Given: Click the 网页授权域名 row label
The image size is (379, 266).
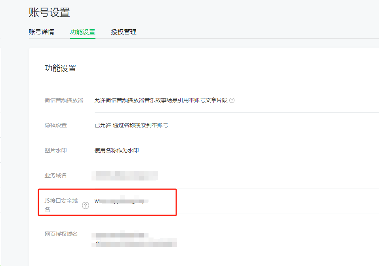Looking at the screenshot, I should click(x=61, y=234).
